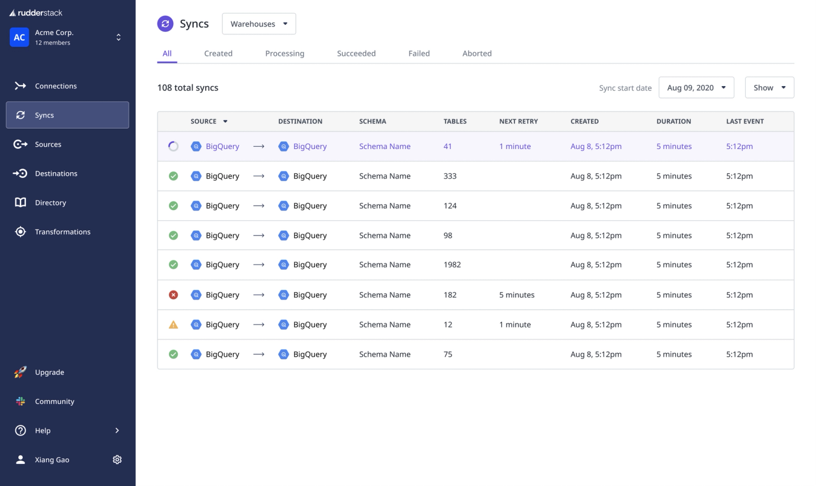Click the Upgrade rocket icon
Image resolution: width=816 pixels, height=486 pixels.
(x=20, y=372)
